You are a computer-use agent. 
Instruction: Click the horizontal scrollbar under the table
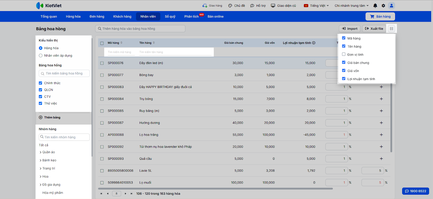point(215,189)
